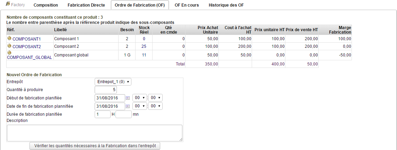Switch to the Composition tab
Image resolution: width=397 pixels, height=150 pixels.
[x=46, y=5]
